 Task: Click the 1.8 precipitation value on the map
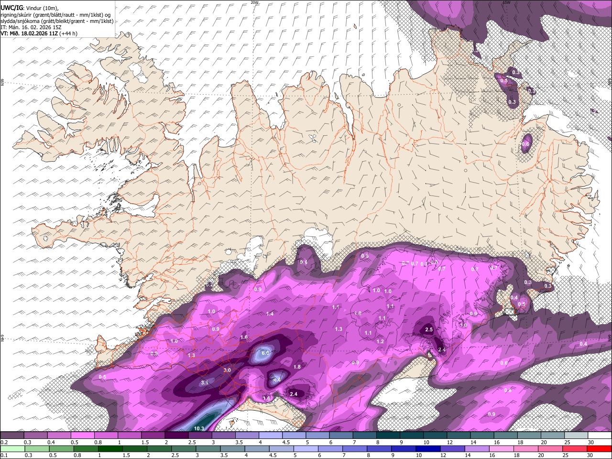[x=297, y=367]
